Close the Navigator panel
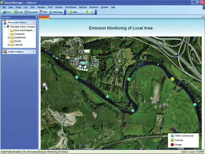This screenshot has width=205, height=154. 36,17
